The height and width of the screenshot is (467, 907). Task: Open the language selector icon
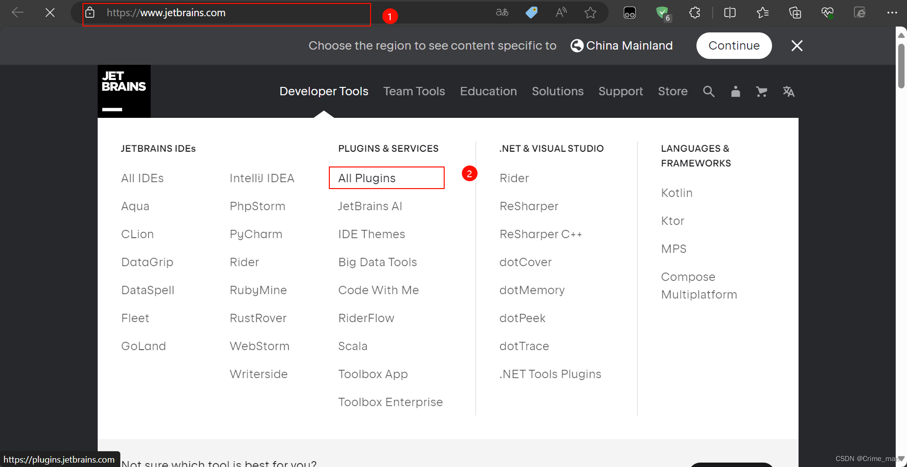click(789, 91)
